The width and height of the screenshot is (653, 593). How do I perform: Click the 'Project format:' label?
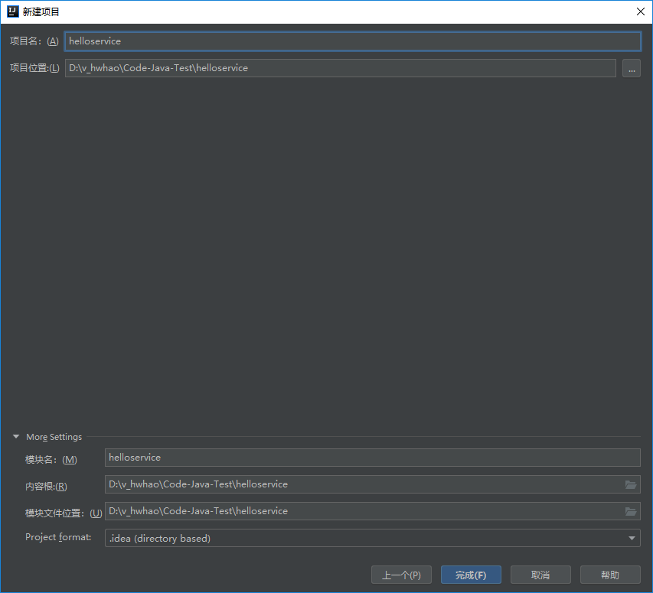click(58, 537)
